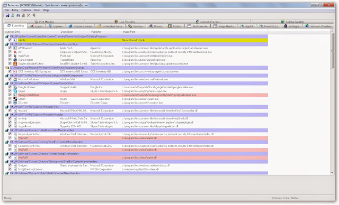
Task: Click the Microsoft Windows Mail entry icon
Action: (15, 79)
